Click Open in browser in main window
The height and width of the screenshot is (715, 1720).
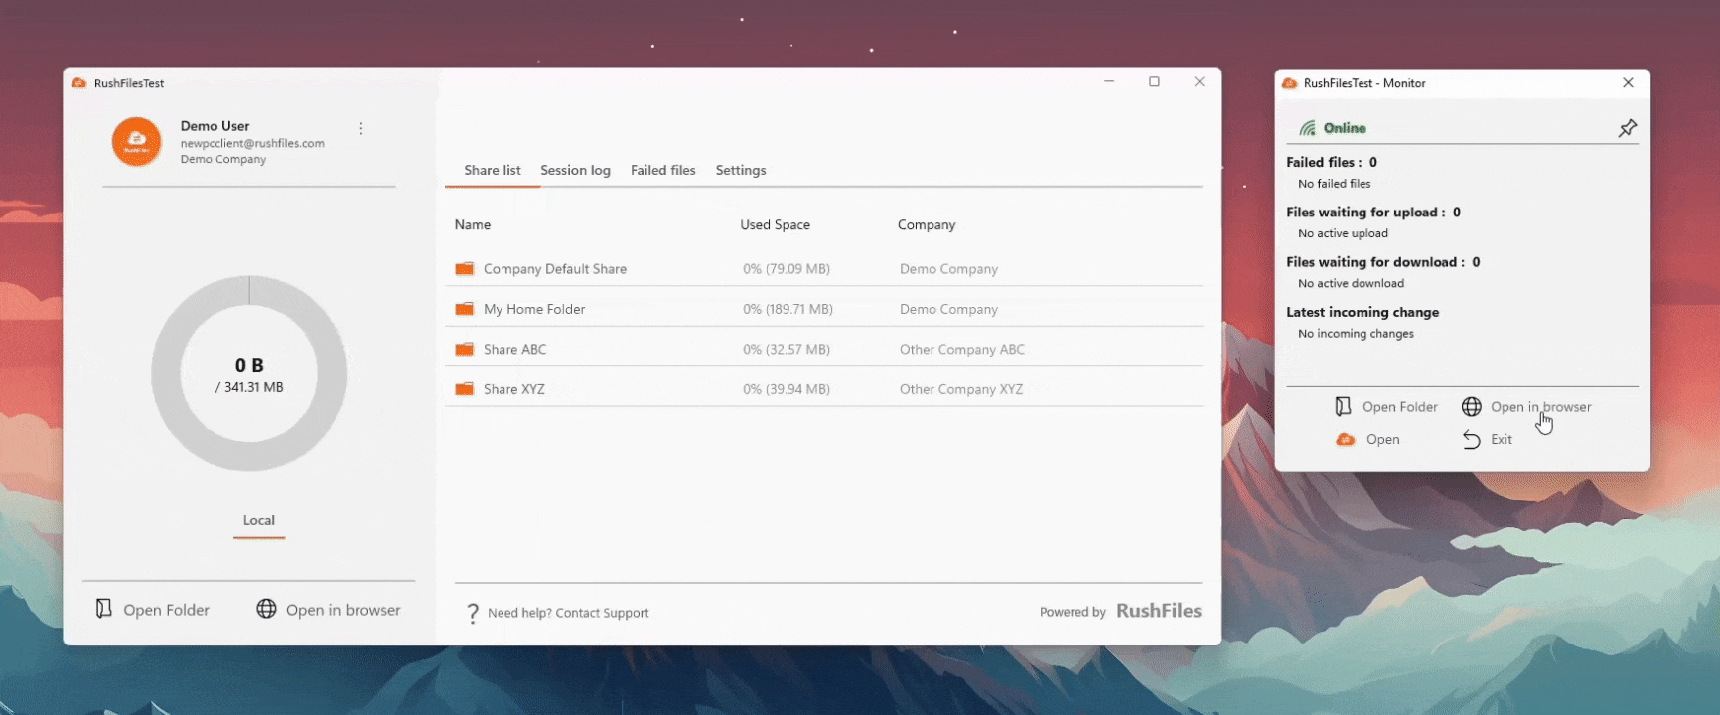329,610
